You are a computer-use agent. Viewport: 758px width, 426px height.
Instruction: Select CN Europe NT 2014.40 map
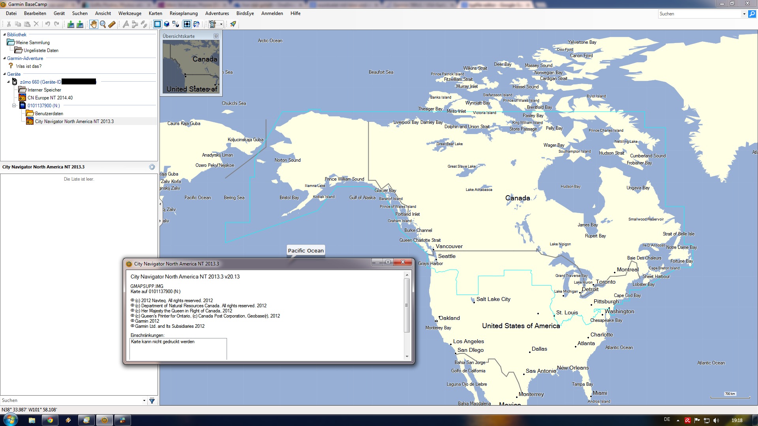click(50, 98)
